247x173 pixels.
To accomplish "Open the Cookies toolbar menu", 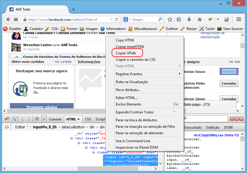I will coord(33,29).
